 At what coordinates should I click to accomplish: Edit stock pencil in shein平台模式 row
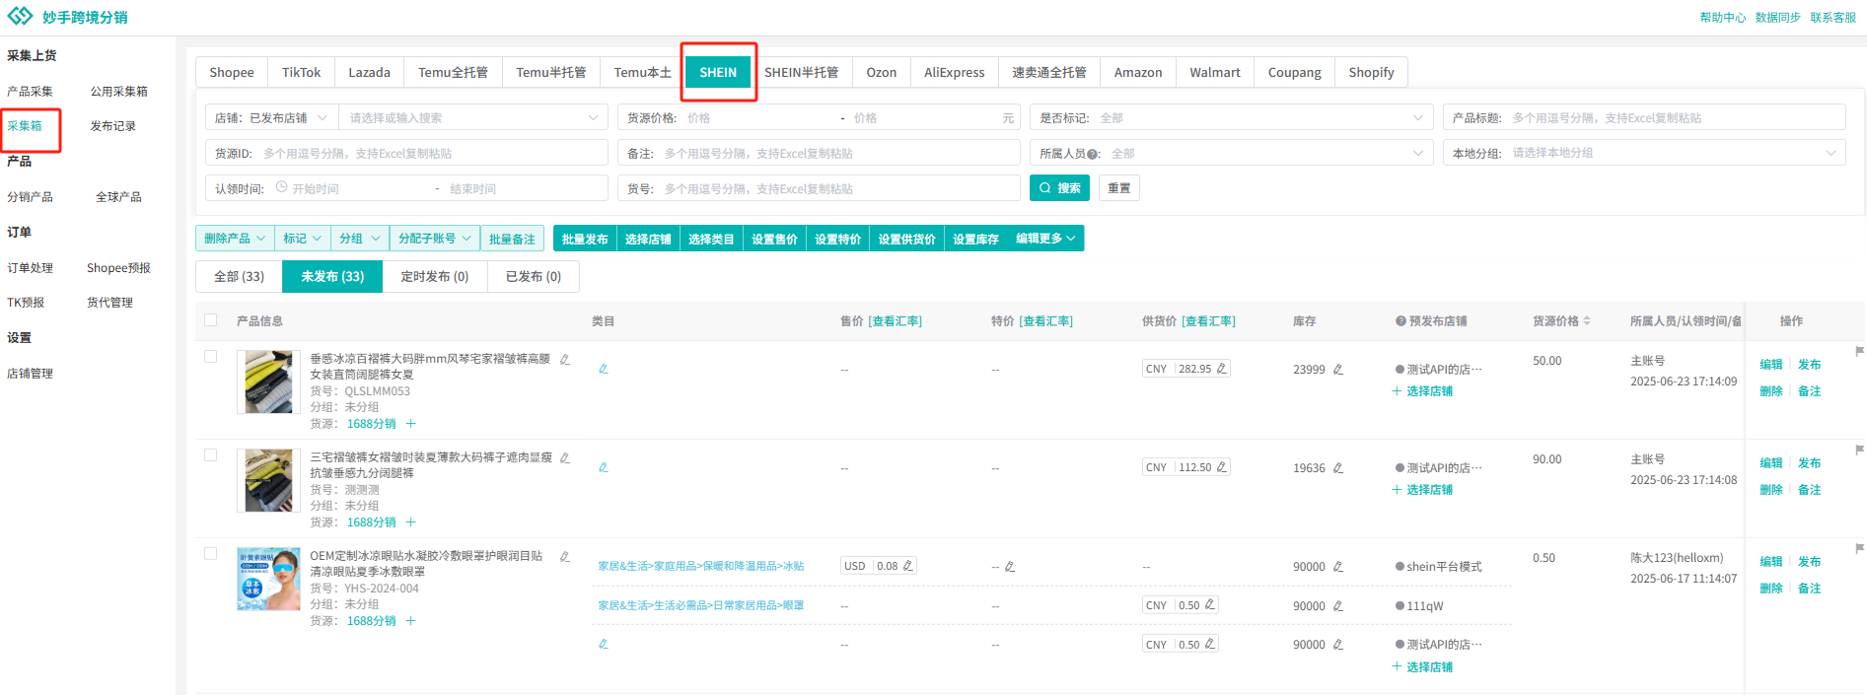[1338, 567]
